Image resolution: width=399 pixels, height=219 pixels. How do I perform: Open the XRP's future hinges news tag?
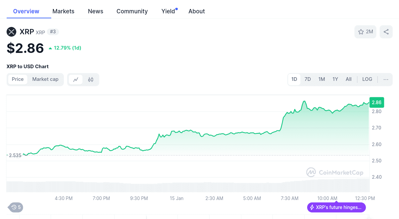pos(336,208)
